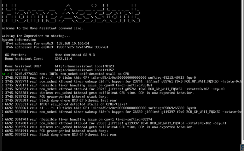This screenshot has height=151, width=244.
Task: Click the line "Possible timer handling issue on cpu=0"
Action: click(x=77, y=85)
